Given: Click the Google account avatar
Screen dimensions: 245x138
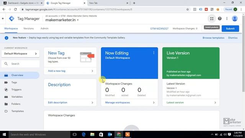Looking at the screenshot, I should [235, 19].
